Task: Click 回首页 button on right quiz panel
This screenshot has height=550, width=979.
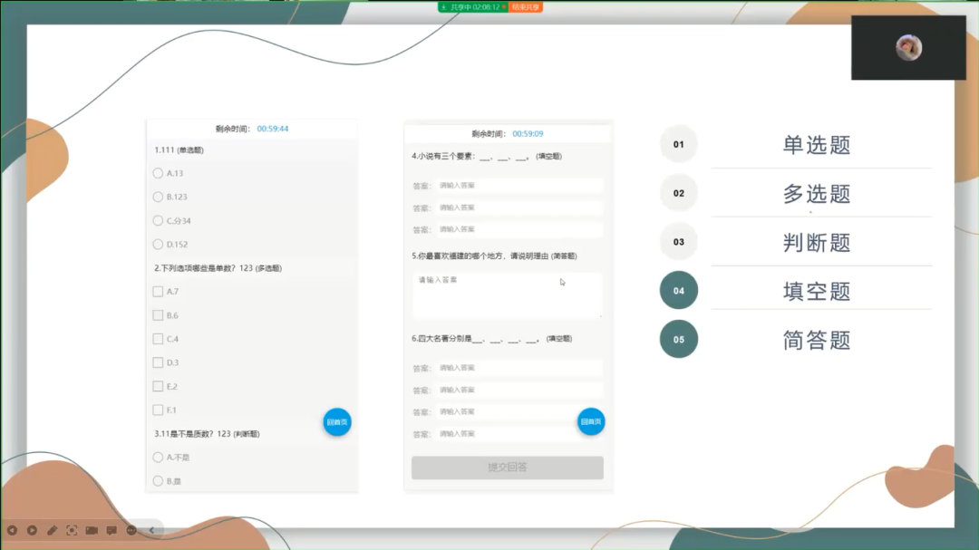Action: [x=591, y=421]
